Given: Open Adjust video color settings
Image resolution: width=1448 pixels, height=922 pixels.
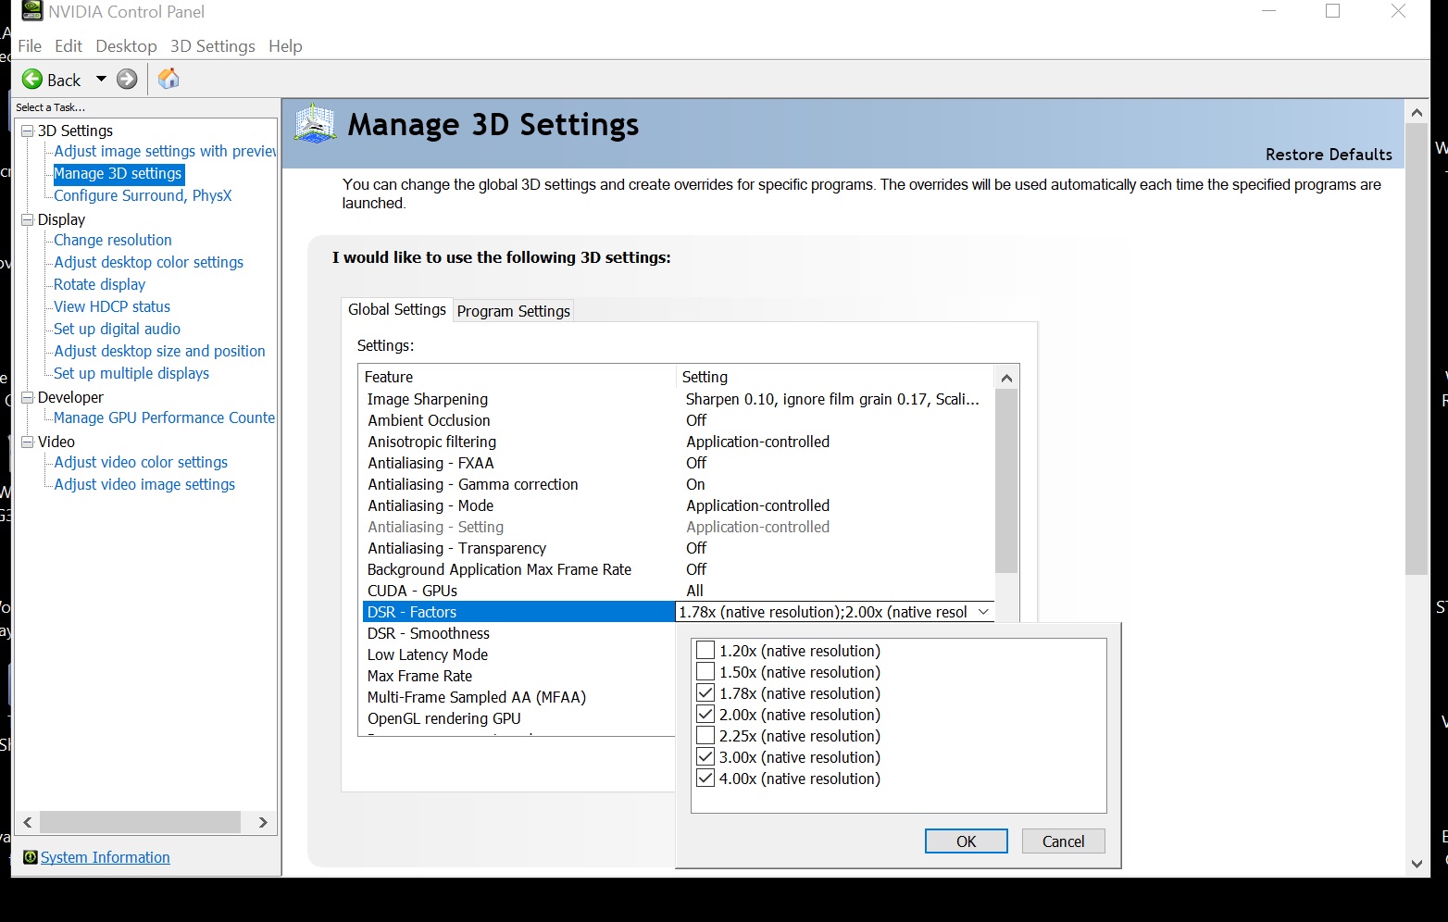Looking at the screenshot, I should pos(141,462).
